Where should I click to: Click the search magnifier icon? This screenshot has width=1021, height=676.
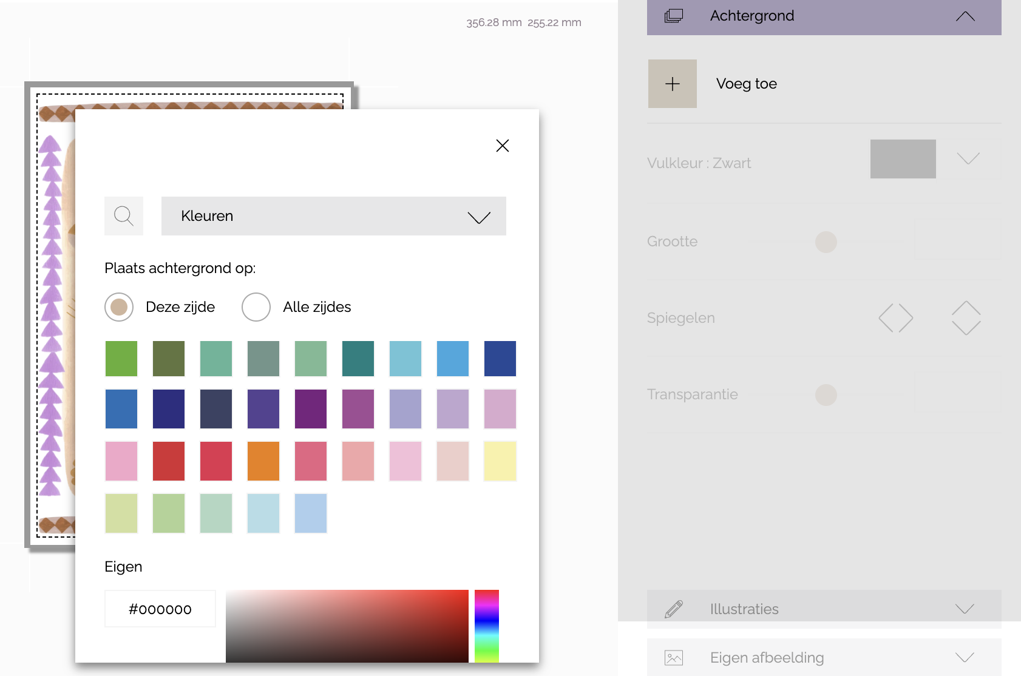point(124,216)
